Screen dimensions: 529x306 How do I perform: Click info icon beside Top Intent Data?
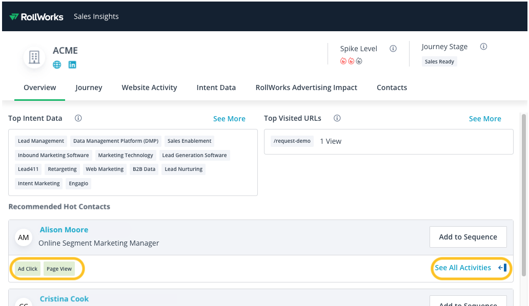tap(78, 118)
